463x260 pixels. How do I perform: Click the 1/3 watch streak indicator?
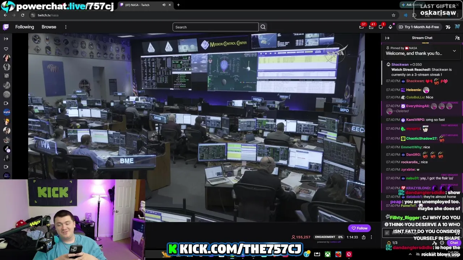tap(392, 243)
